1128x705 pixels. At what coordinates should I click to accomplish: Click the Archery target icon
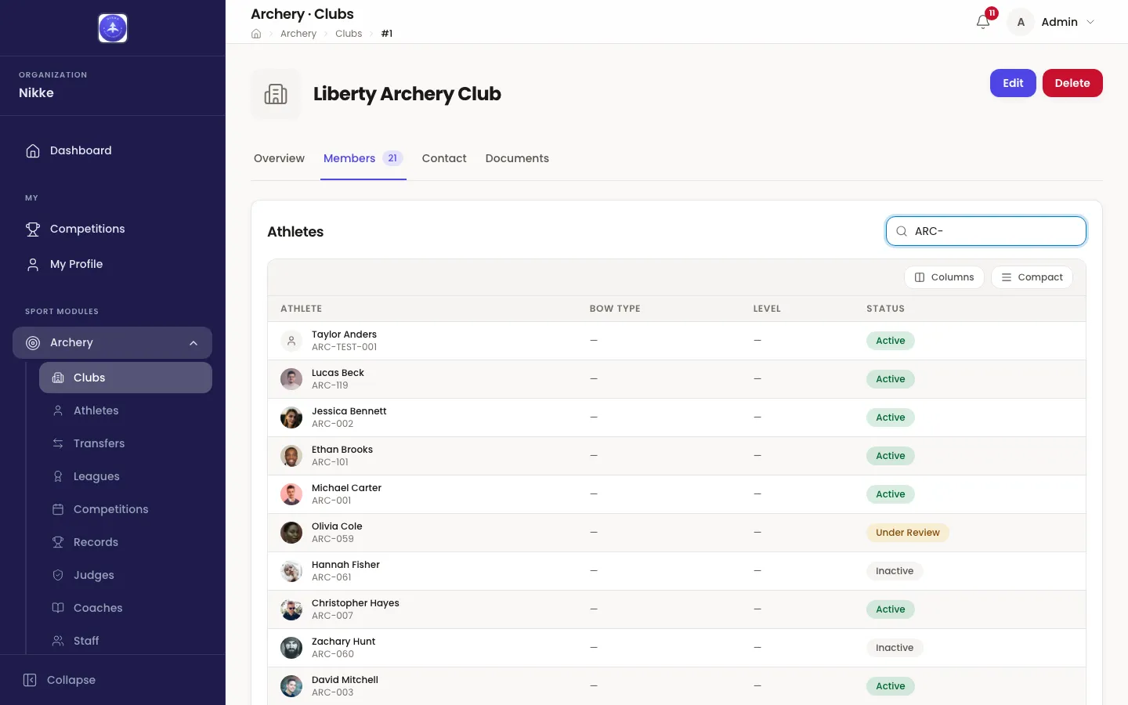click(x=33, y=342)
